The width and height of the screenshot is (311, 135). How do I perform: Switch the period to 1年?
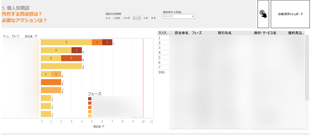click(x=146, y=18)
